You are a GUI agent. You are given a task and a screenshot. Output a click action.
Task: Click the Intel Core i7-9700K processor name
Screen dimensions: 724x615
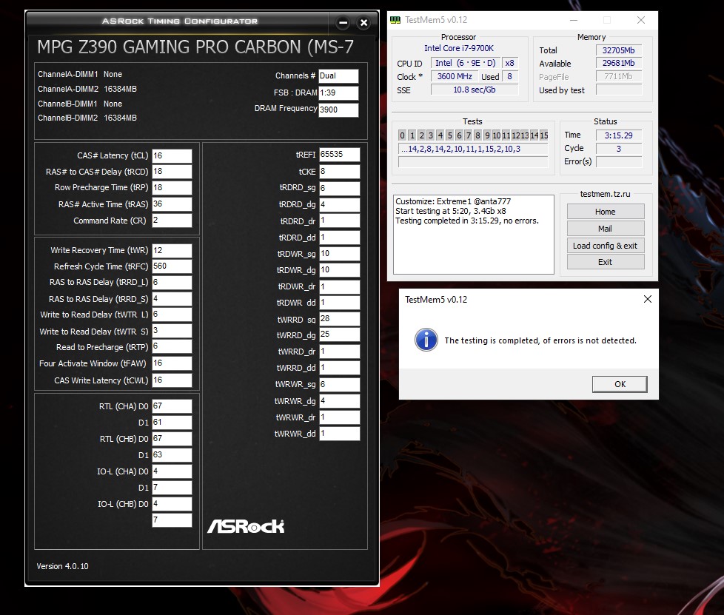click(x=459, y=48)
